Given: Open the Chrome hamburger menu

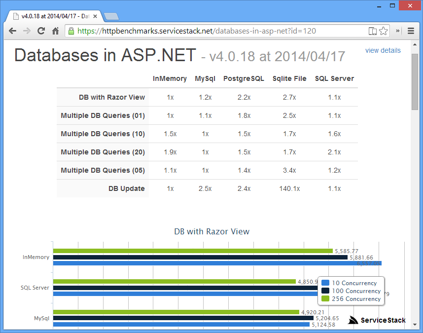Looking at the screenshot, I should coord(411,31).
